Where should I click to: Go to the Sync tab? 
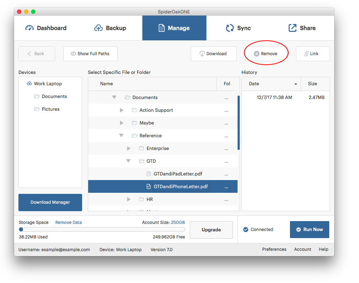click(x=238, y=28)
